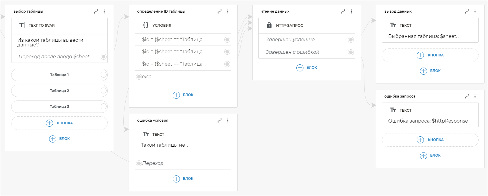
Task: Select connector circle of 'Завершен успешно'
Action: click(x=351, y=40)
